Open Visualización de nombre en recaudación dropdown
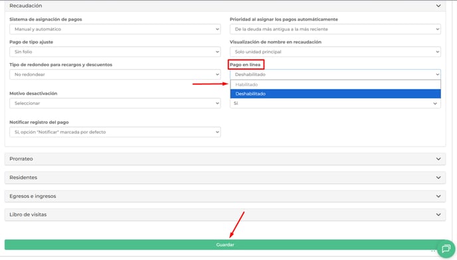Viewport: 457px width, 260px height. (x=335, y=52)
